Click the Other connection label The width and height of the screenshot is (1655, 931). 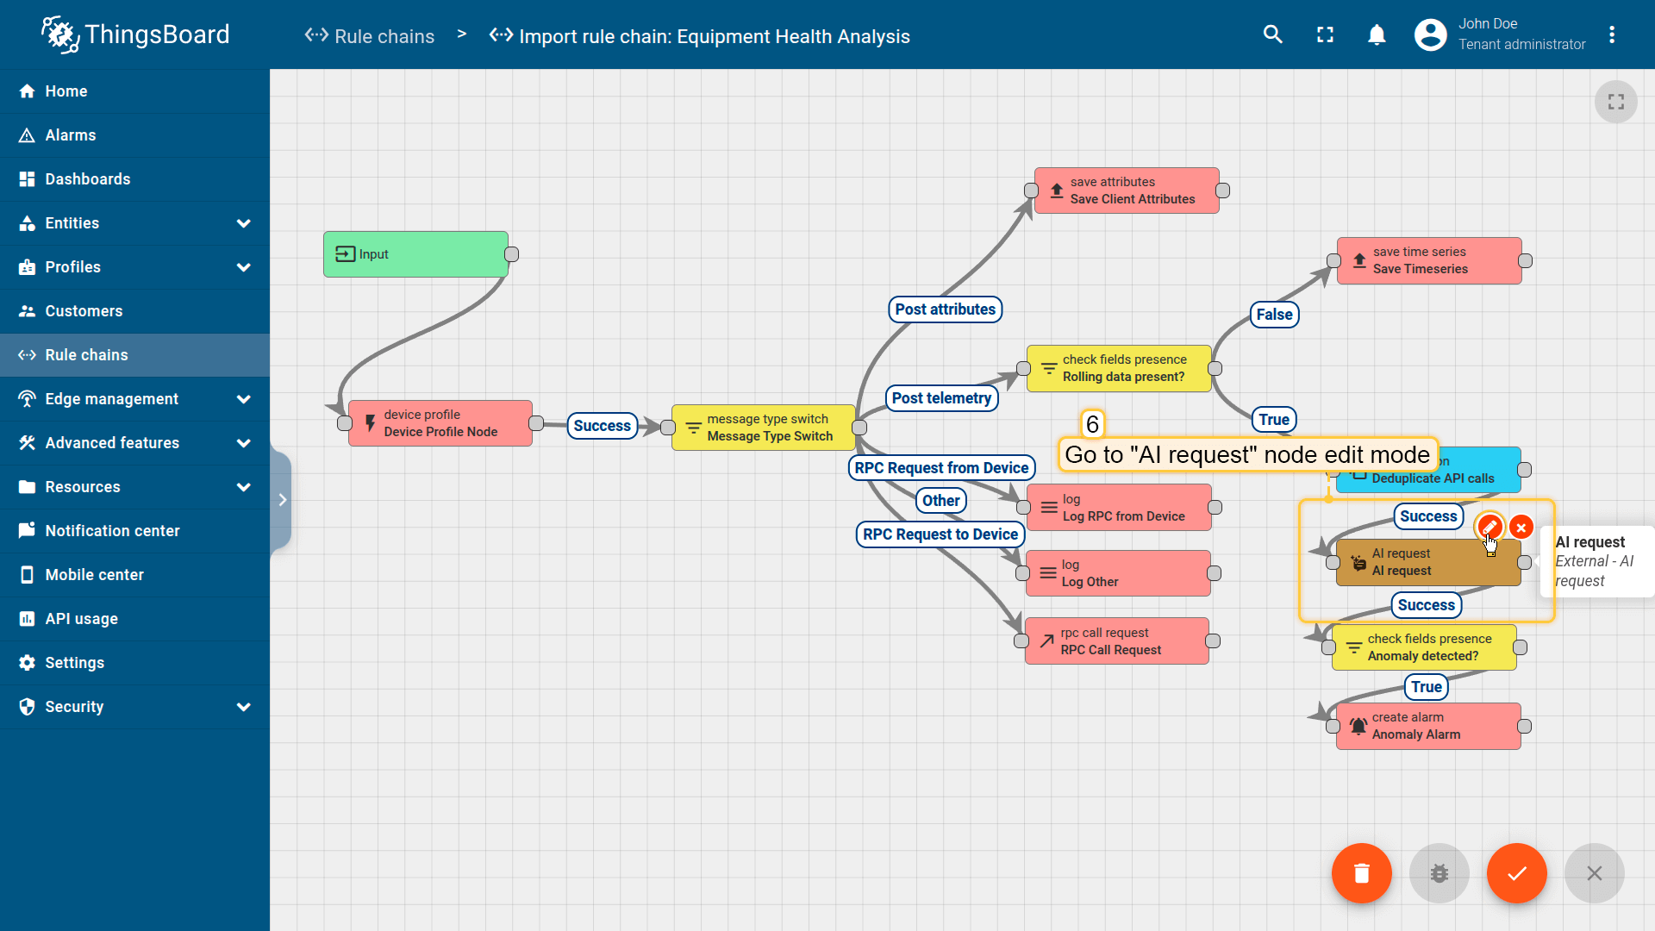tap(940, 501)
